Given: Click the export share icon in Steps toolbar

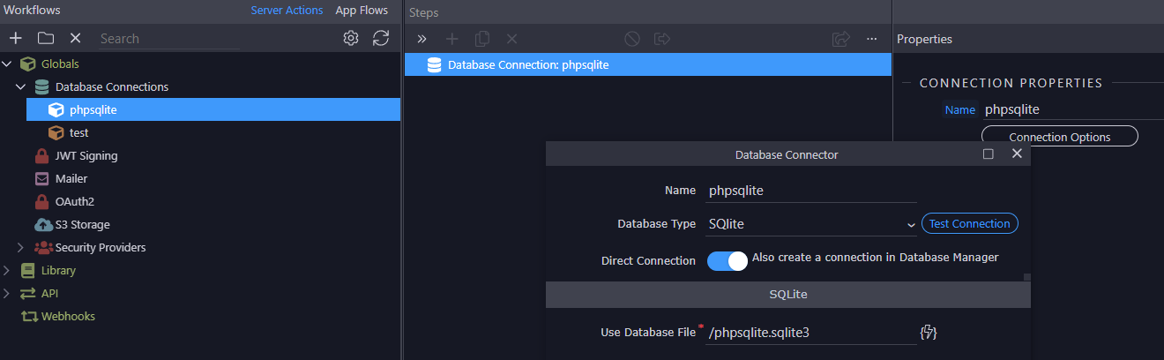Looking at the screenshot, I should tap(840, 39).
